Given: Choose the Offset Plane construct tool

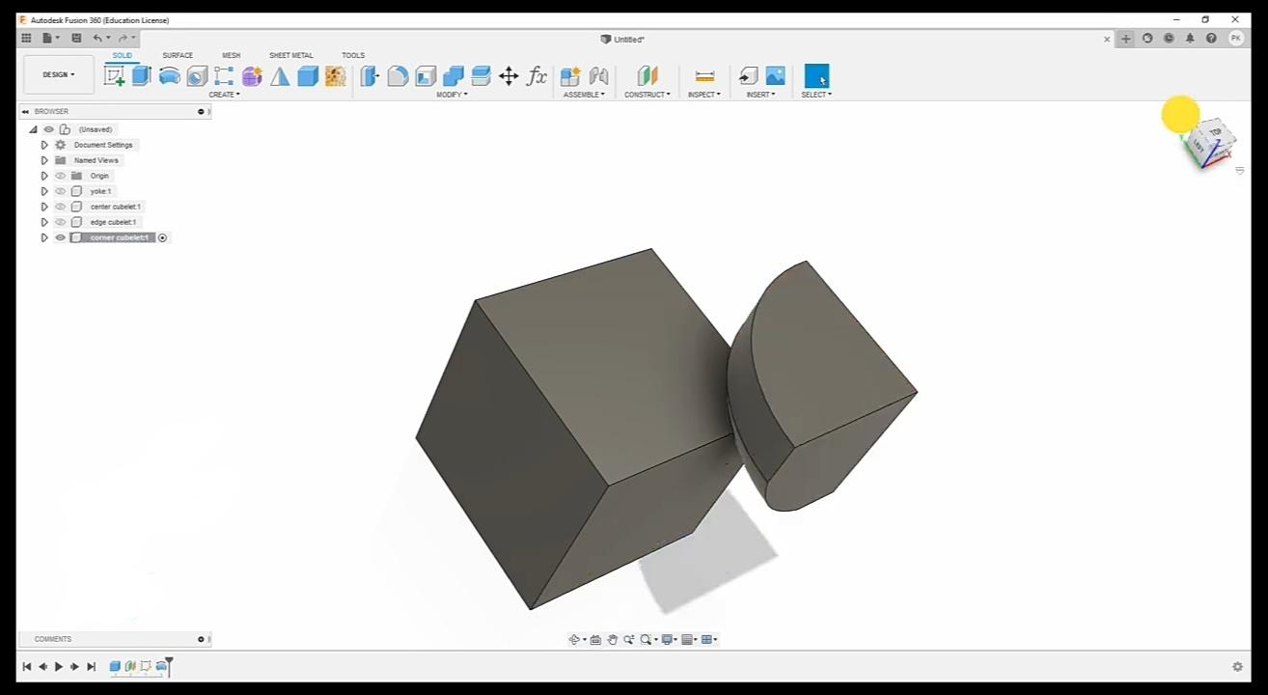Looking at the screenshot, I should [647, 76].
